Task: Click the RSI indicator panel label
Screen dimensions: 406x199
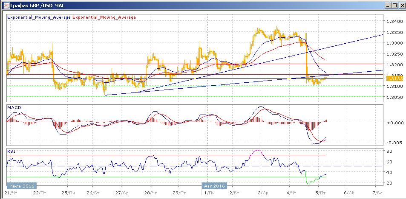Action: click(11, 150)
